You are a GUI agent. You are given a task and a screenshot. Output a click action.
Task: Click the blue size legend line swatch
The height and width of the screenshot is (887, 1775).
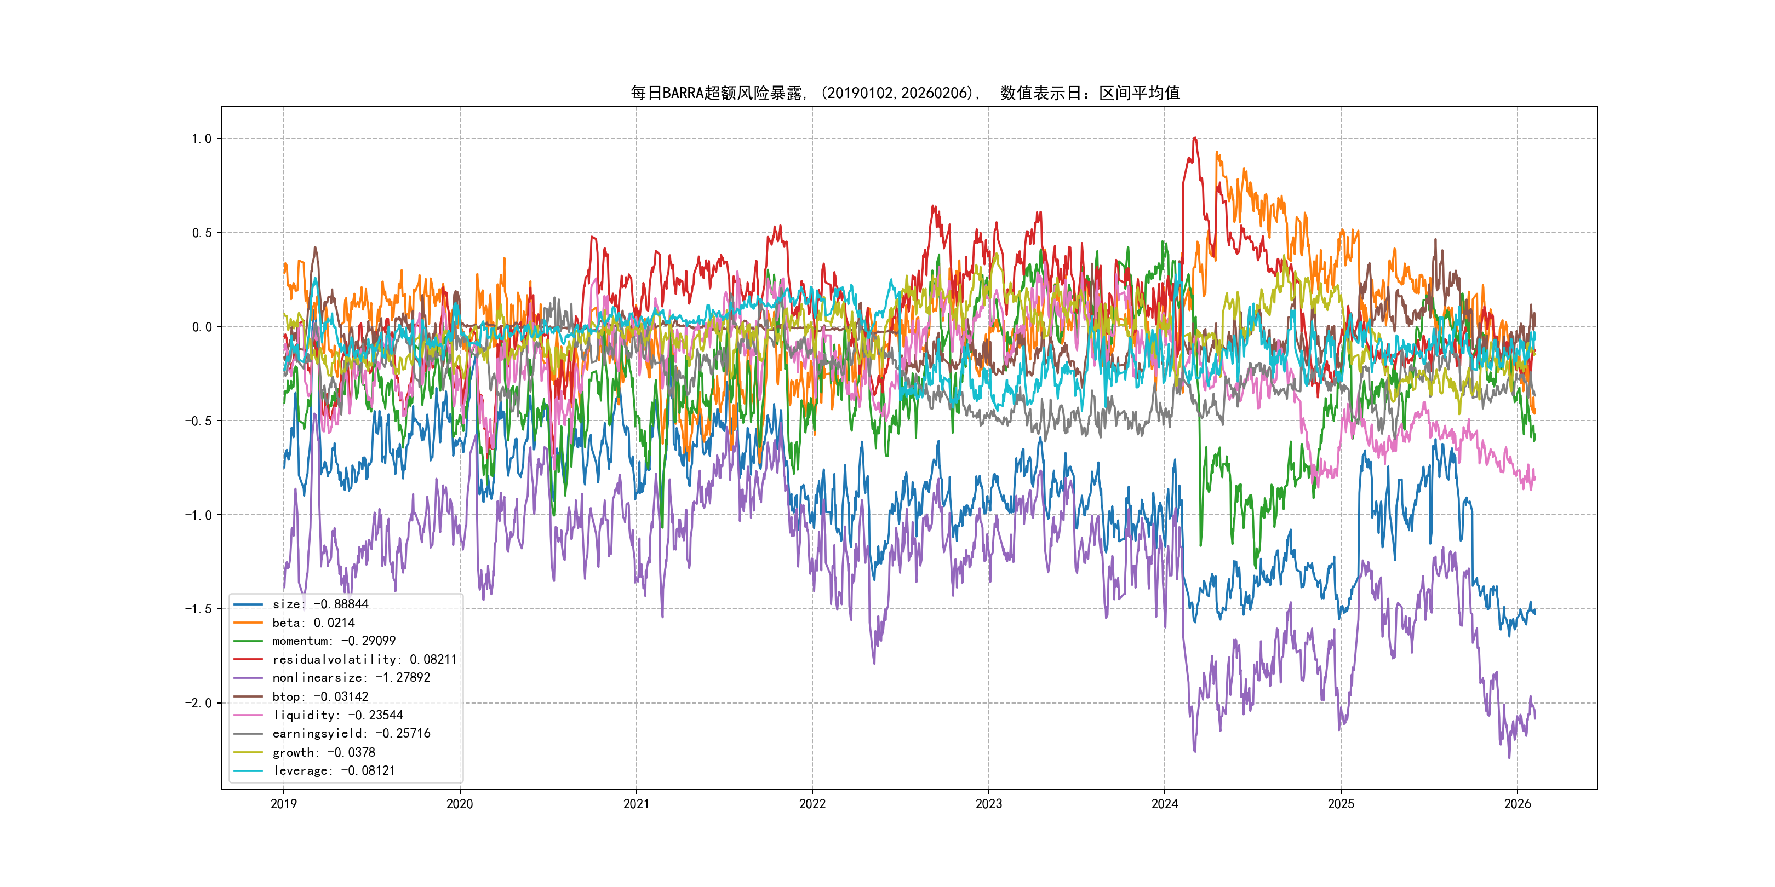[248, 604]
